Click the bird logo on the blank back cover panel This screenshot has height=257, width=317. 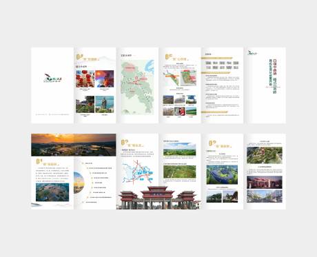(53, 78)
